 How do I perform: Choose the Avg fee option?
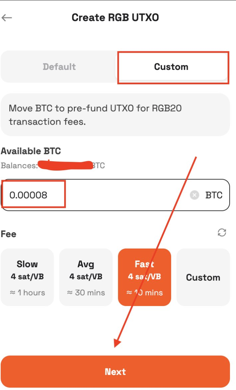(x=86, y=277)
